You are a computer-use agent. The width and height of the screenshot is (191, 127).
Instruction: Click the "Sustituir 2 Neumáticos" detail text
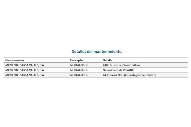125,65
